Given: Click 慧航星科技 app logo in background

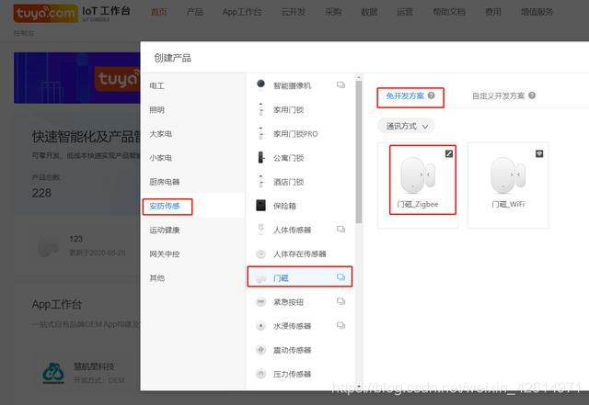Looking at the screenshot, I should pyautogui.click(x=53, y=373).
